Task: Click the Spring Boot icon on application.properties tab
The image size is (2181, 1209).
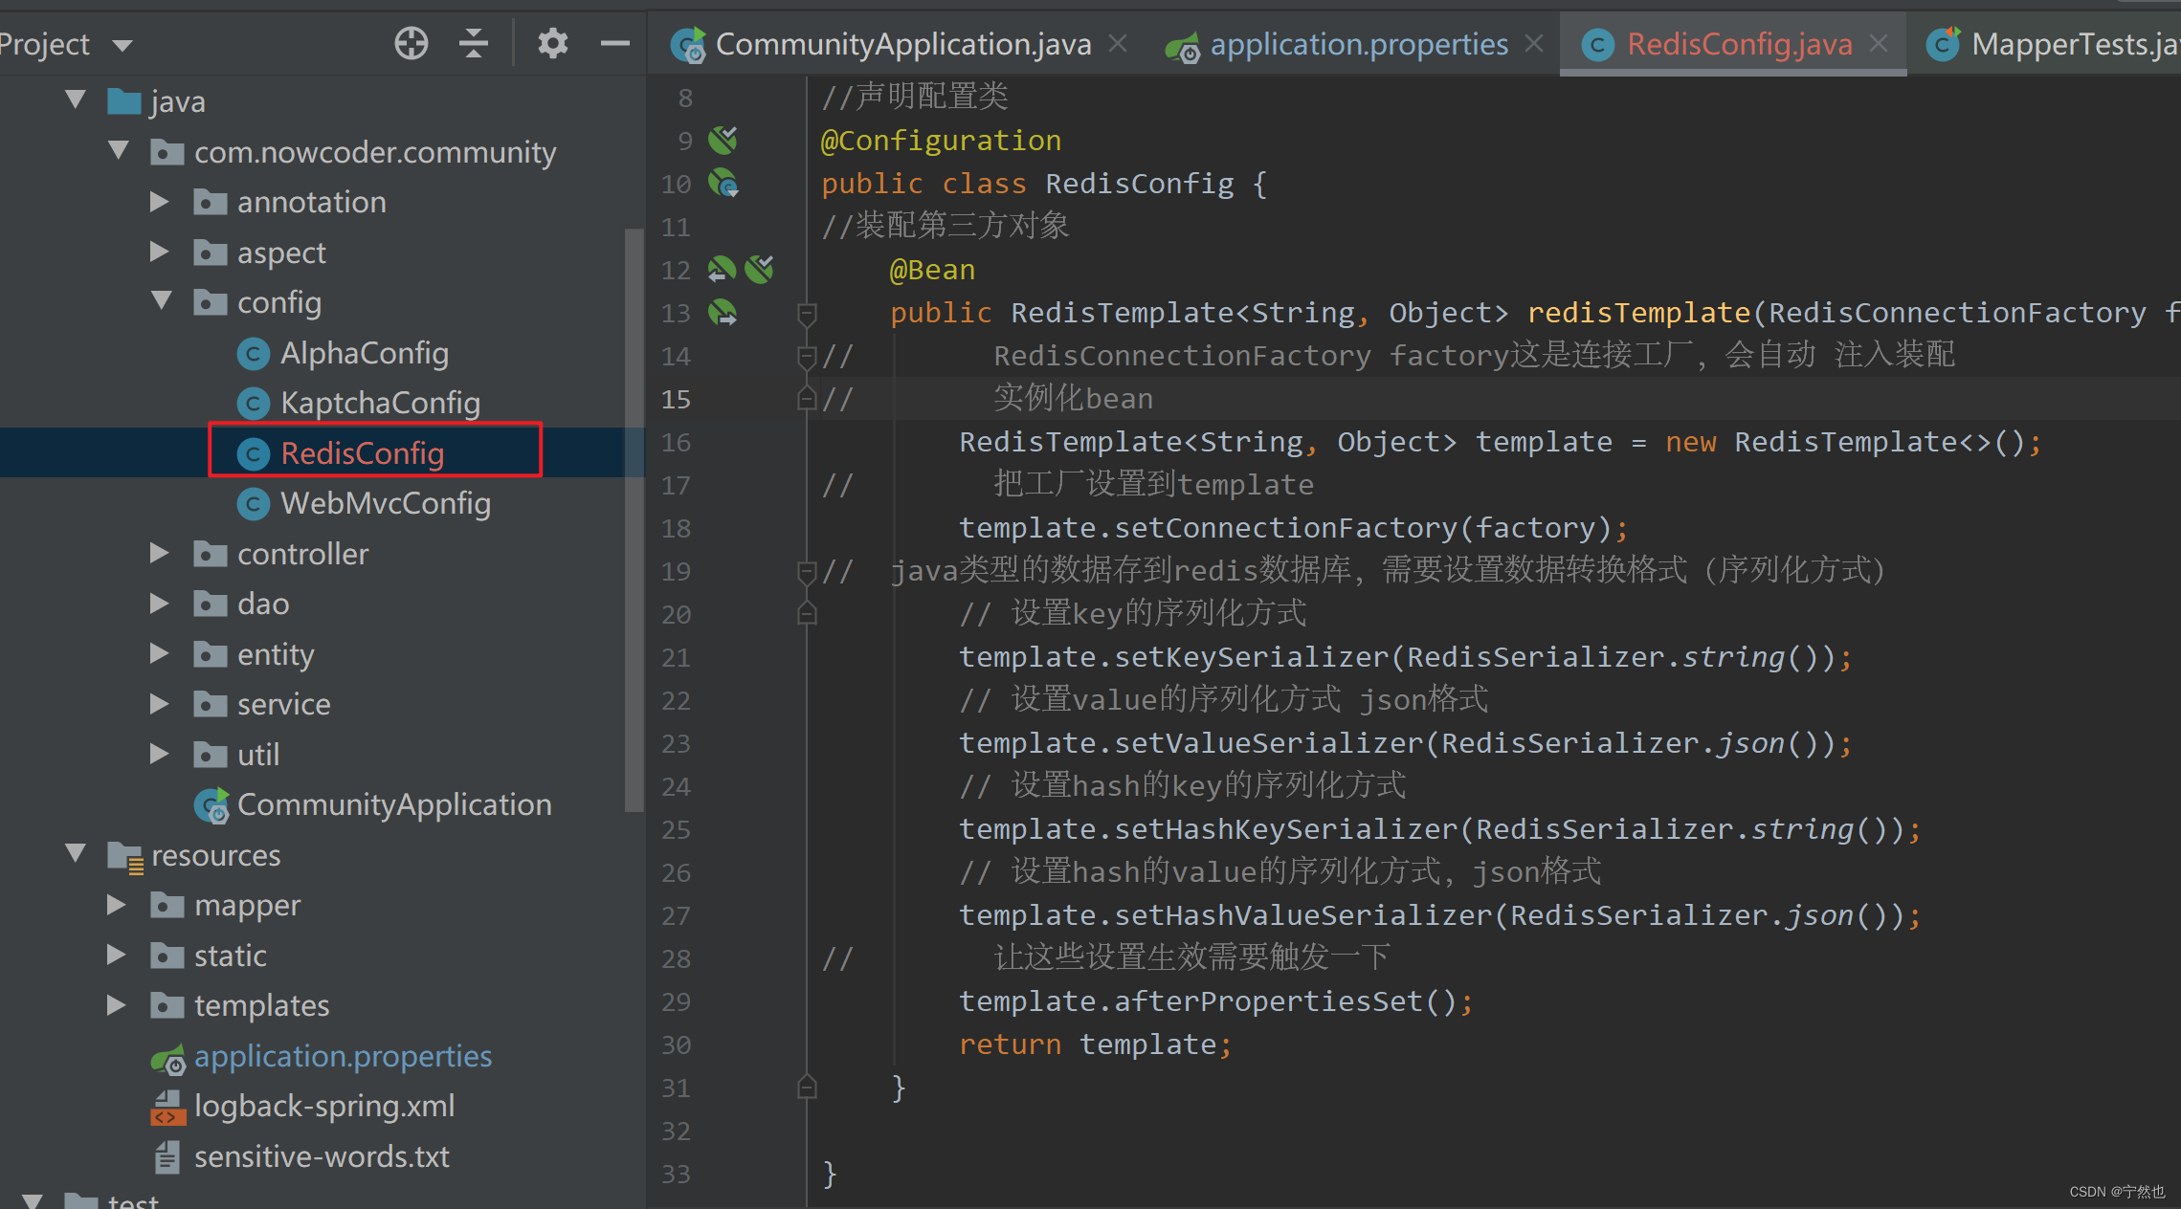Action: [x=1183, y=44]
